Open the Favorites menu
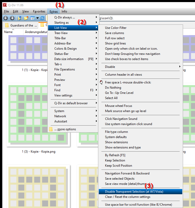This screenshot has width=195, height=208. 39,11
